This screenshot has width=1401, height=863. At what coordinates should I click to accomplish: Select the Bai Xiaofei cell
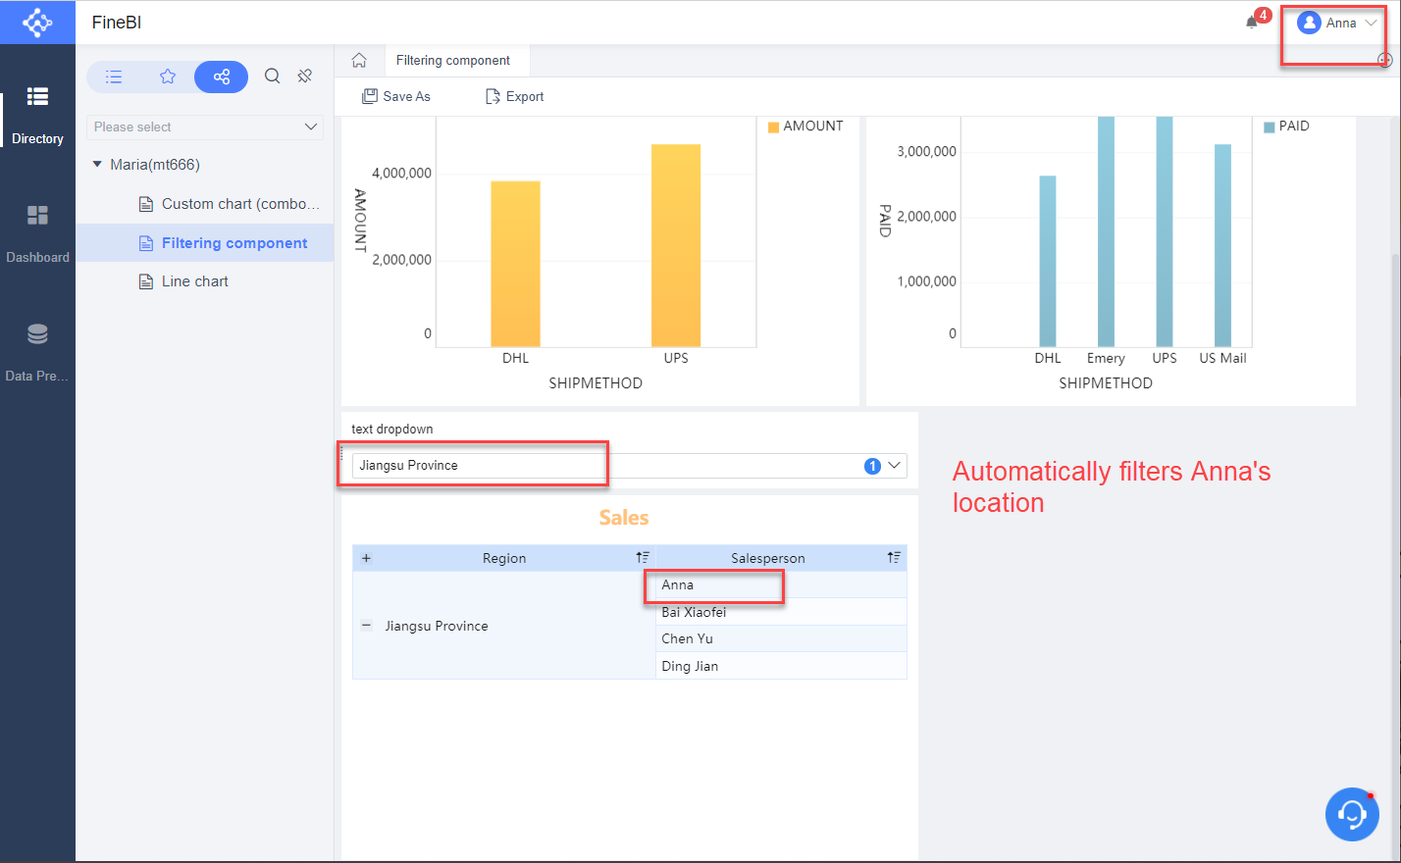point(781,612)
